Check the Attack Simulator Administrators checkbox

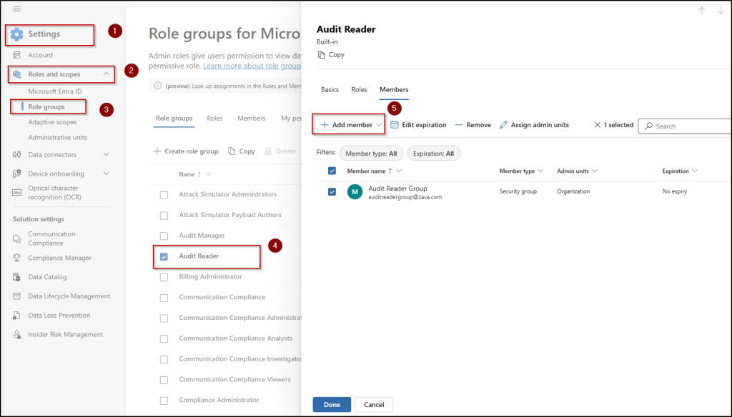(x=164, y=195)
